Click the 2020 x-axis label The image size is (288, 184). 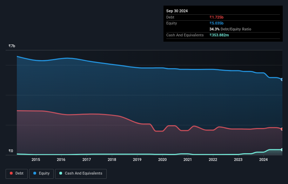tap(162, 160)
